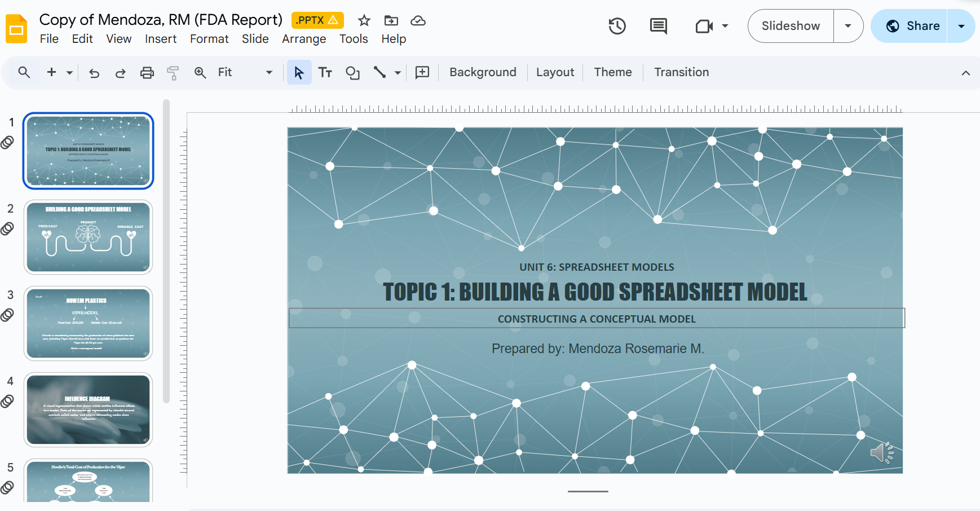Star this presentation
This screenshot has width=980, height=511.
click(364, 21)
